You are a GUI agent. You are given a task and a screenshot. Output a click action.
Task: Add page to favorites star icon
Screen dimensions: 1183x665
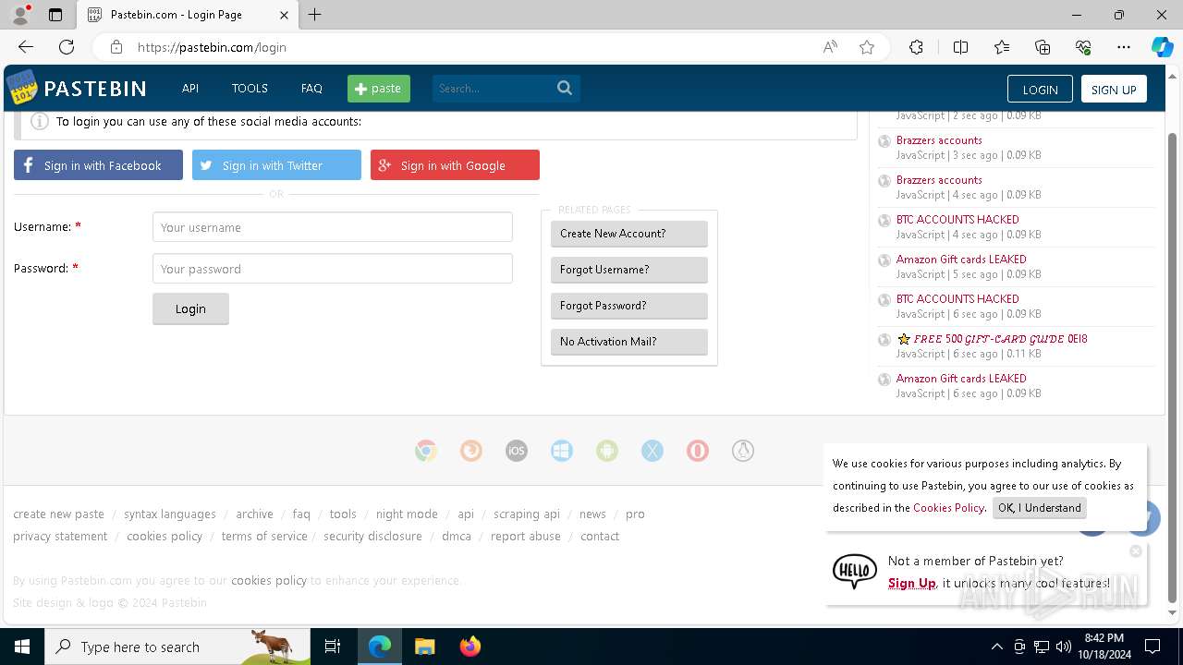[867, 47]
